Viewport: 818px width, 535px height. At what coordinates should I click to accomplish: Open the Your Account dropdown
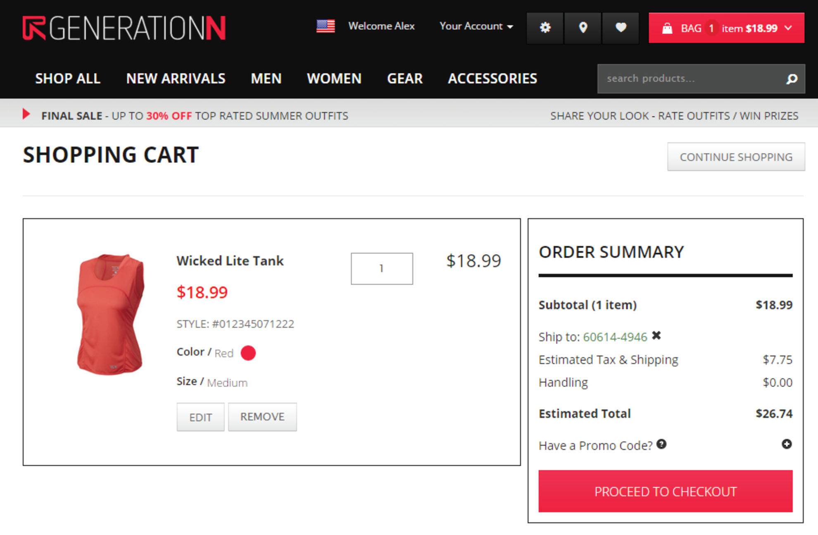[476, 26]
